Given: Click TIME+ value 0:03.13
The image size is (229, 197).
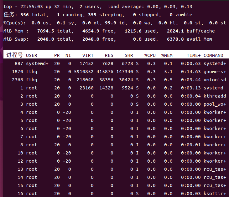Looking at the screenshot, I should (191, 88).
